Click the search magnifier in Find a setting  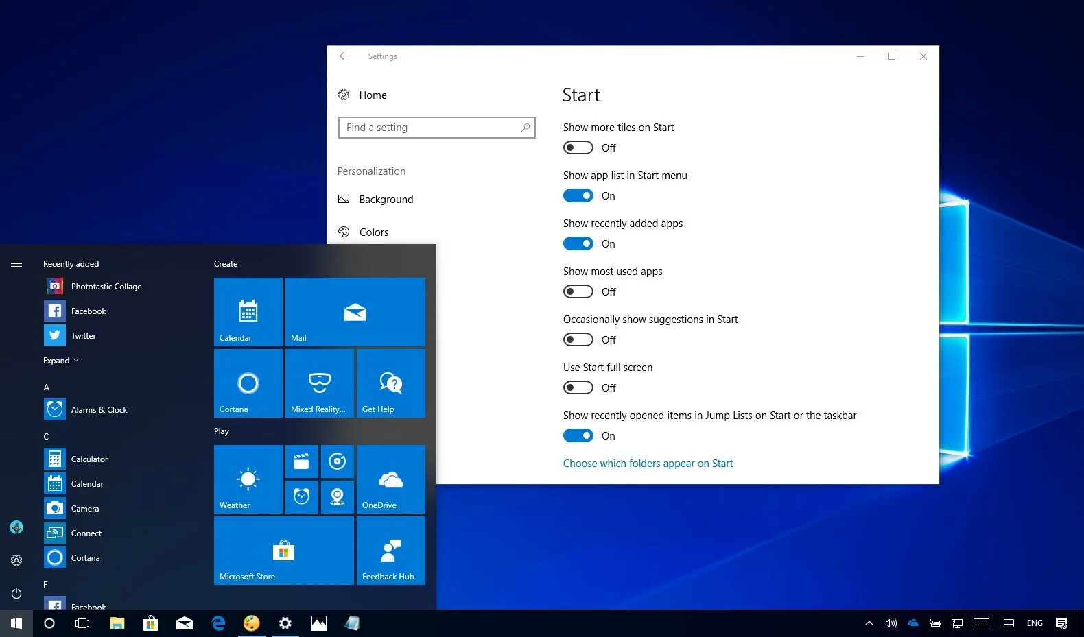coord(526,128)
